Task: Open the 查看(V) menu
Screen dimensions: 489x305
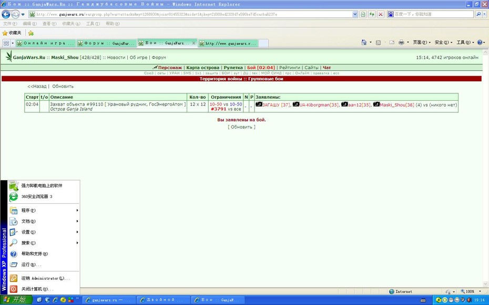Action: pyautogui.click(x=49, y=24)
